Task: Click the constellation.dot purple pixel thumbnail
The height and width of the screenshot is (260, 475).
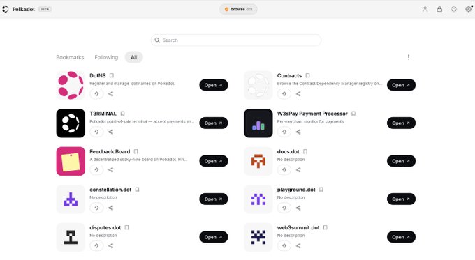Action: tap(71, 199)
